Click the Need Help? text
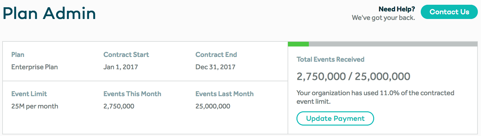Screen dimensions: 481x136 coord(397,9)
